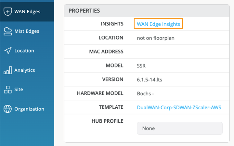
Task: Open the DualWAN-Corp-SDWAN-ZScaler-AWS template link
Action: (179, 107)
